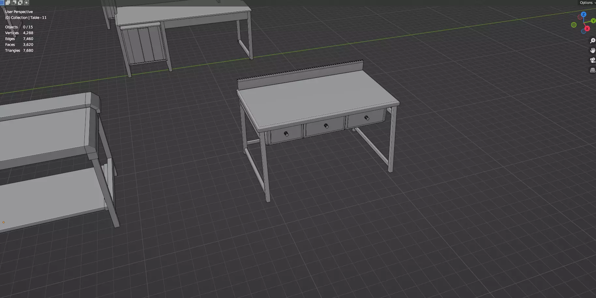Select the middle drawer knob
This screenshot has height=298, width=596.
[326, 126]
